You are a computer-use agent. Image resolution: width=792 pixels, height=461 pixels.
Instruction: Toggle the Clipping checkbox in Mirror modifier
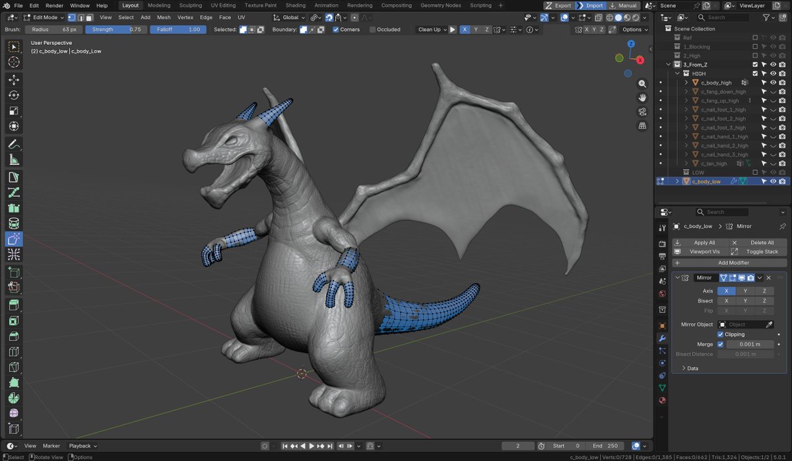click(x=721, y=334)
